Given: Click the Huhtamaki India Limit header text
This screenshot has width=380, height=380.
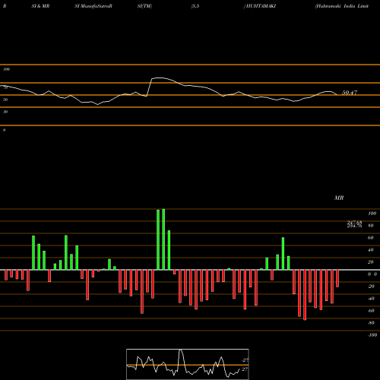Looking at the screenshot, I should click(x=342, y=6).
